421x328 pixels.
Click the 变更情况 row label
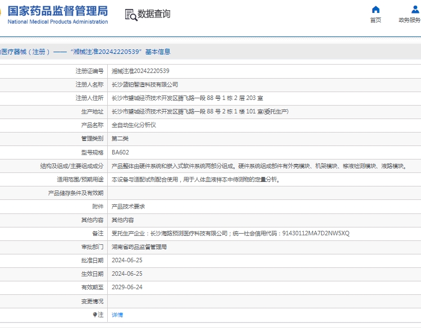(x=93, y=302)
